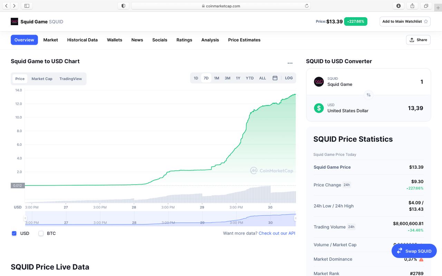442x276 pixels.
Task: View the Analysis tab
Action: point(210,40)
